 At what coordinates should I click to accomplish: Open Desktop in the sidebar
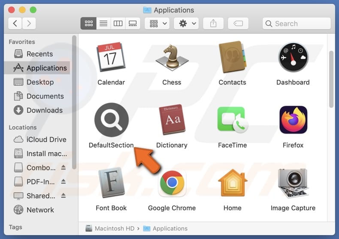(37, 82)
